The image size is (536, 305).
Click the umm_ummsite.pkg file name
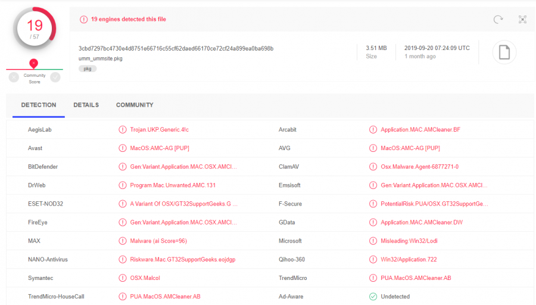pyautogui.click(x=101, y=58)
